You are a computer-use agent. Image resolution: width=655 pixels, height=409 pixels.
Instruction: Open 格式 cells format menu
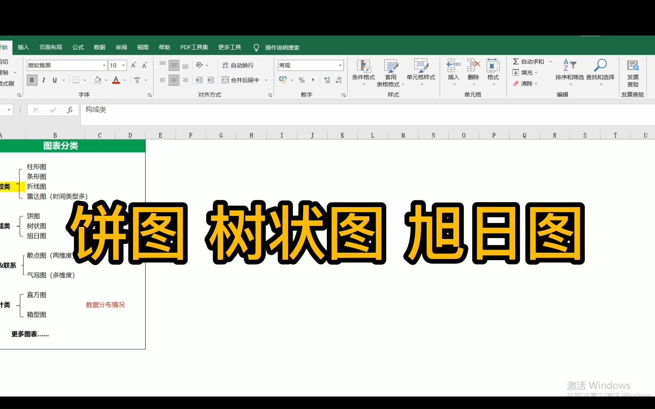(493, 73)
